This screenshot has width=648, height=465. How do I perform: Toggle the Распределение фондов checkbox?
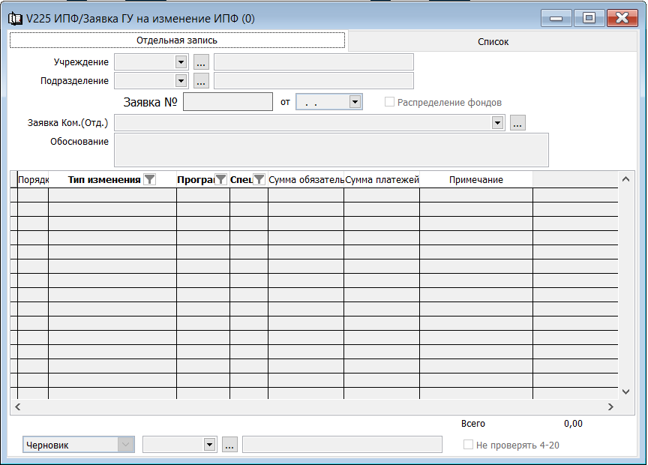389,102
